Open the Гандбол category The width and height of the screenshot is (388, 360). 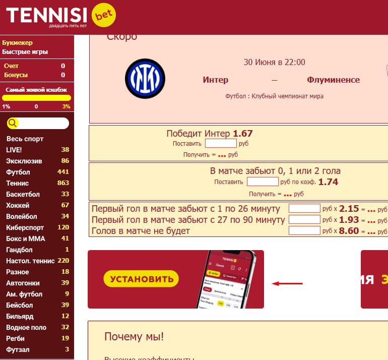pyautogui.click(x=37, y=250)
